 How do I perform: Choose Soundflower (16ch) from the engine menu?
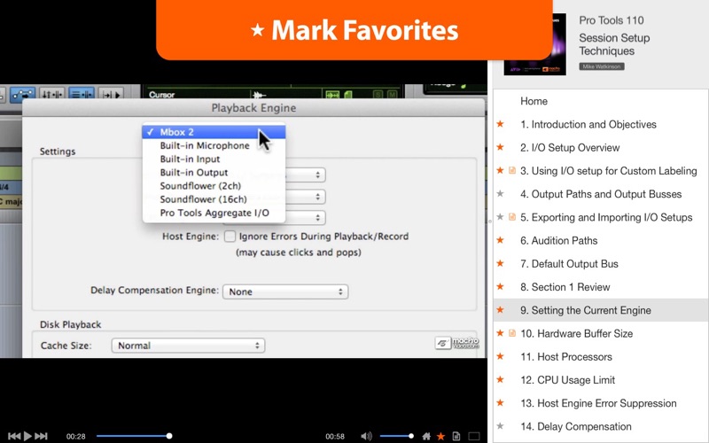coord(214,199)
